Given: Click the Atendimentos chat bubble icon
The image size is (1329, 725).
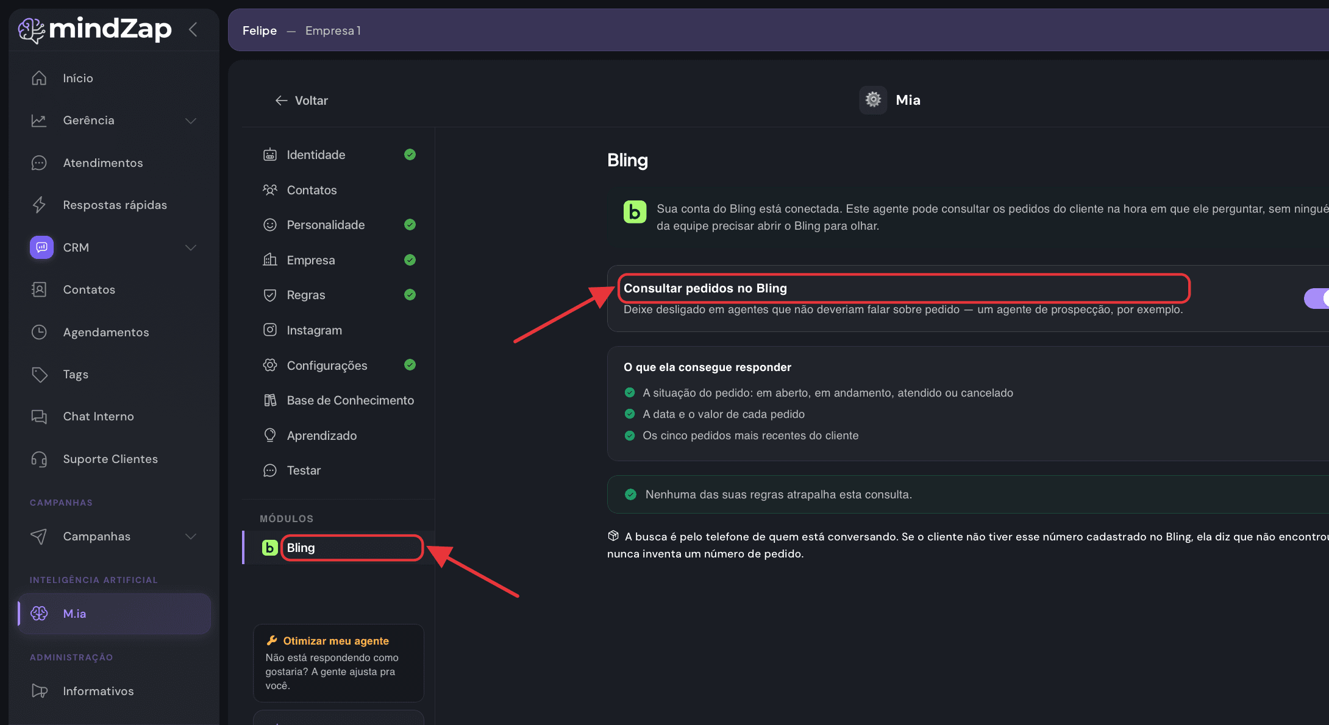Looking at the screenshot, I should [39, 163].
